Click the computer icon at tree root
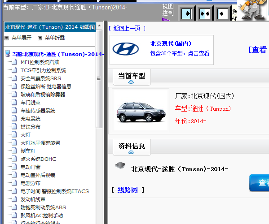 [x=7, y=53]
